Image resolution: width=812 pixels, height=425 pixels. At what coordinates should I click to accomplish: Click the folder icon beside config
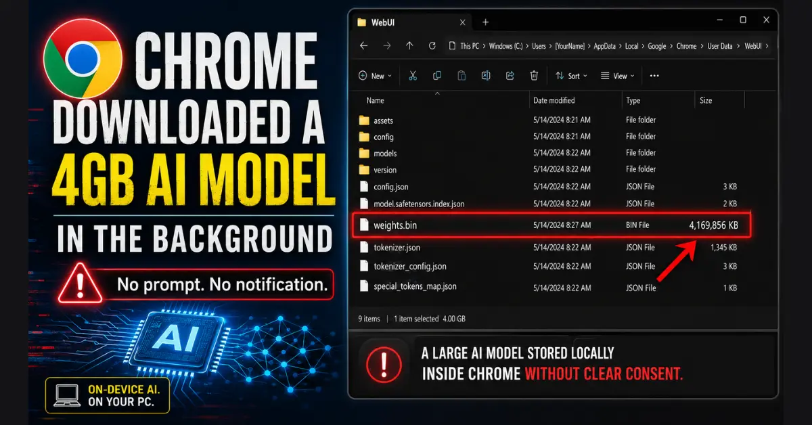(364, 137)
